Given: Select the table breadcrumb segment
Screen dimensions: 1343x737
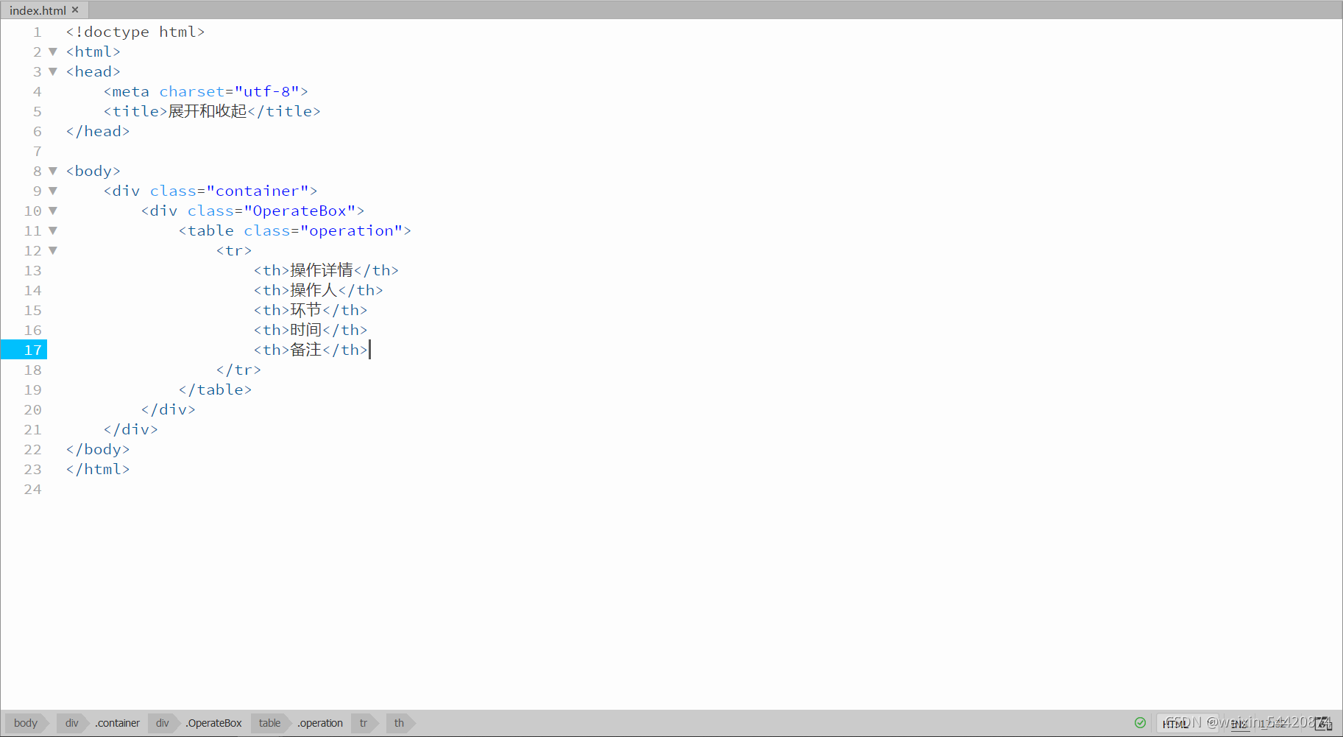Looking at the screenshot, I should [270, 723].
